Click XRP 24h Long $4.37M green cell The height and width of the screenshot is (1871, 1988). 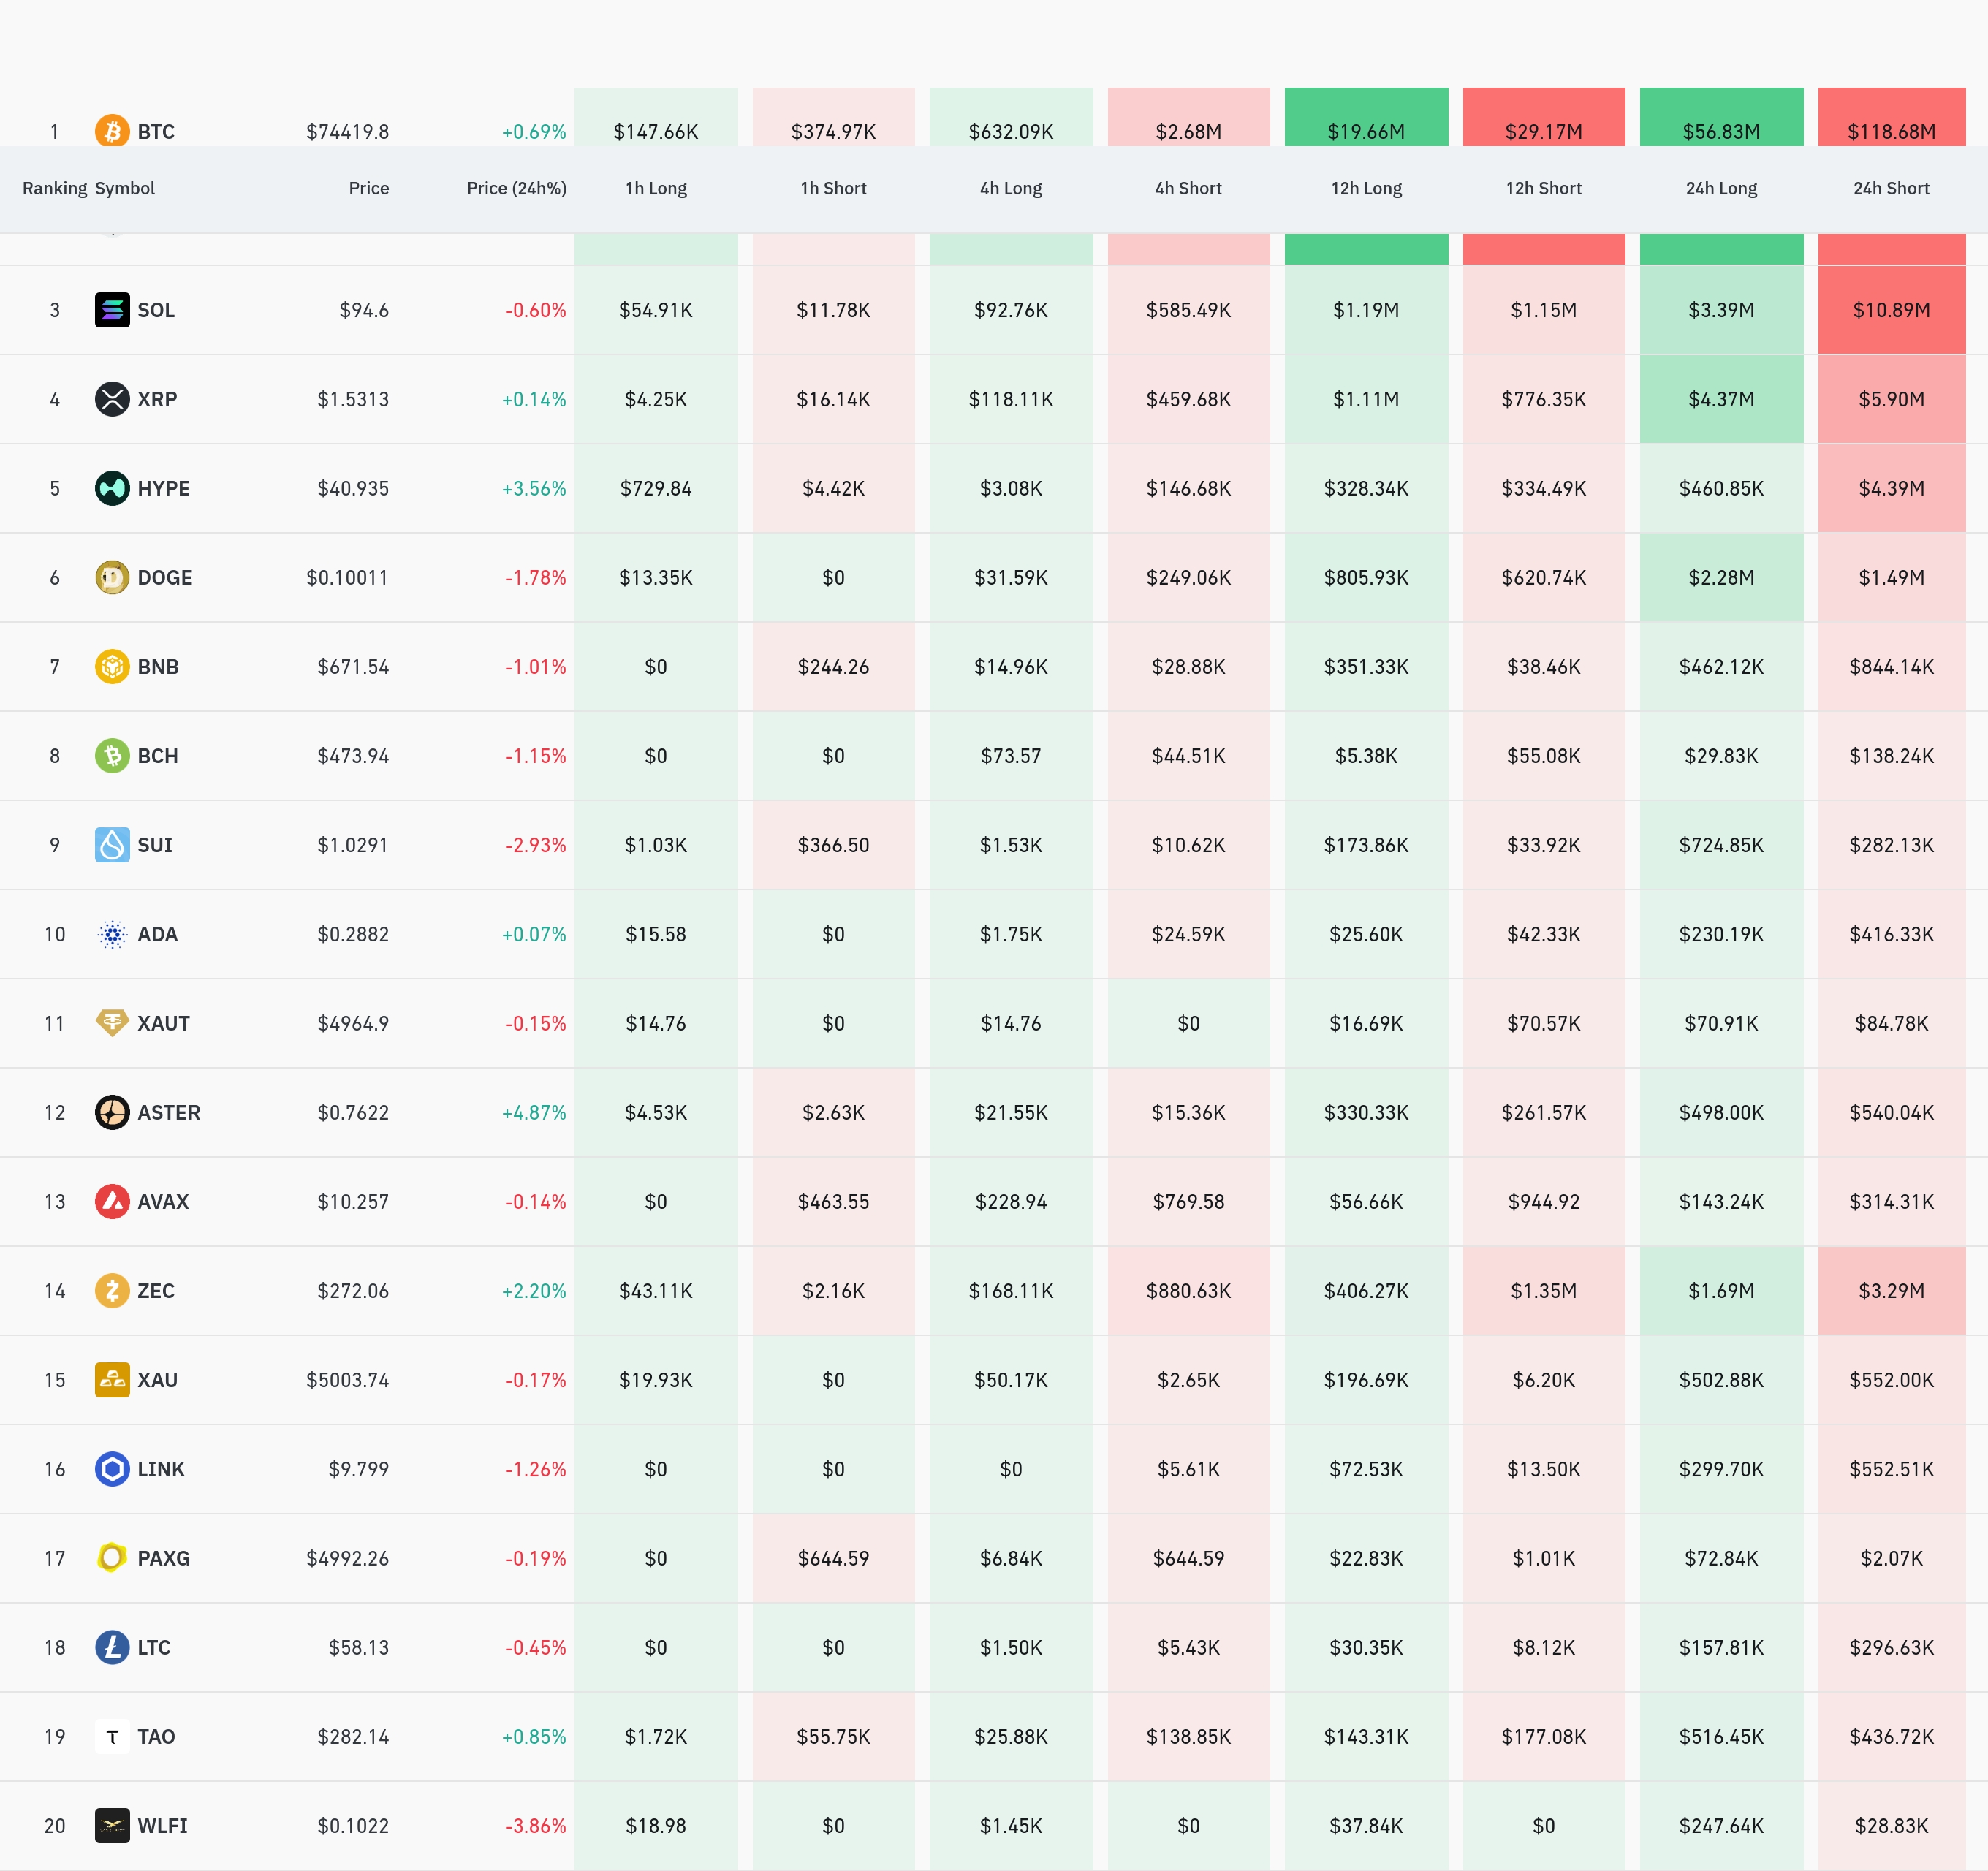[x=1721, y=399]
